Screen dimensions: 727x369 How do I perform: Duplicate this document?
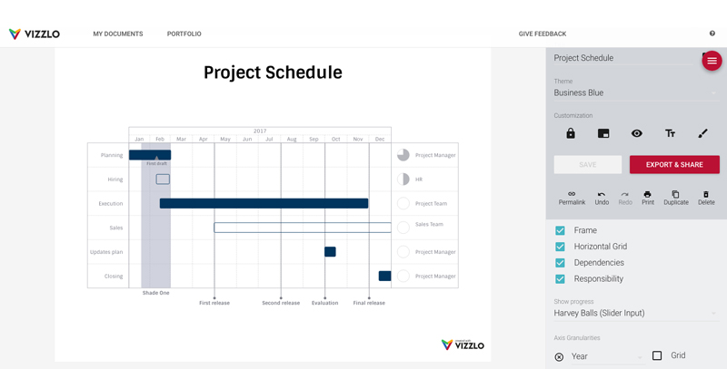[x=676, y=198]
